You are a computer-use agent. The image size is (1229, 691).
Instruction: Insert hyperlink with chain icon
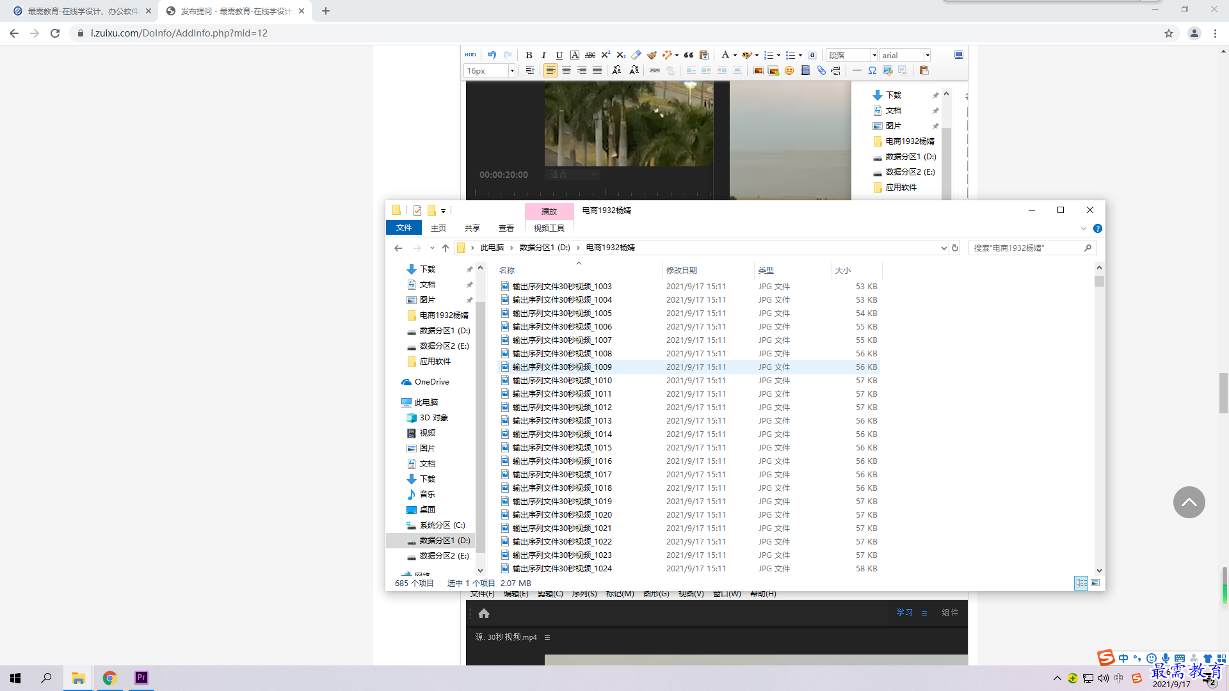(x=655, y=70)
